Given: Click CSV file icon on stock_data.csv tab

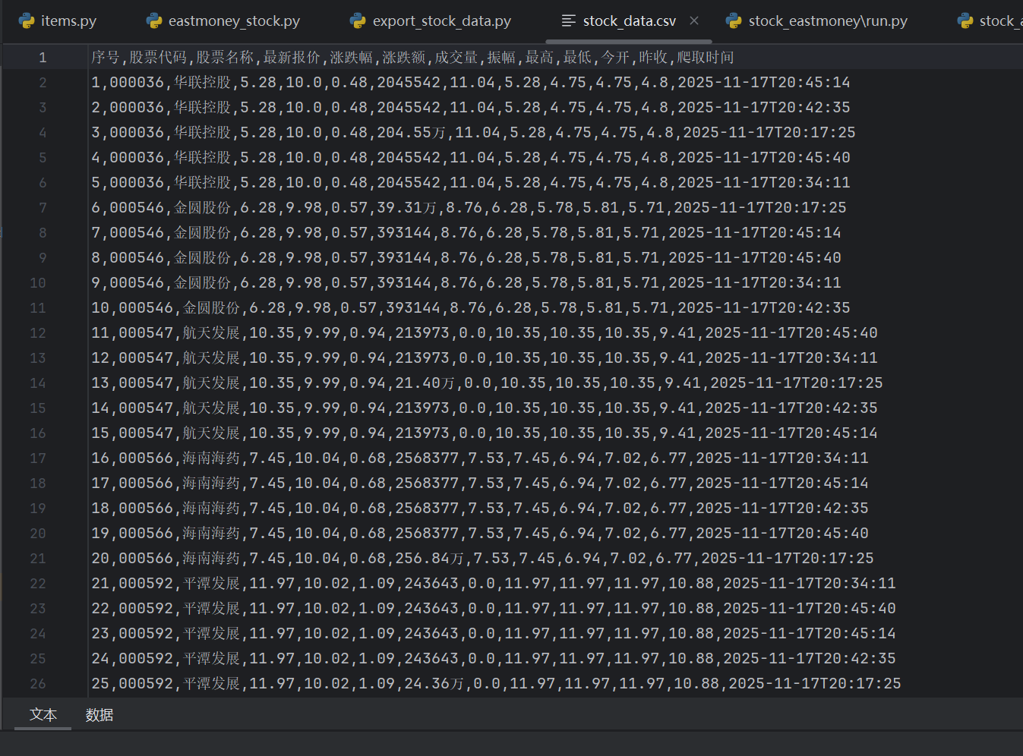Looking at the screenshot, I should (x=568, y=21).
